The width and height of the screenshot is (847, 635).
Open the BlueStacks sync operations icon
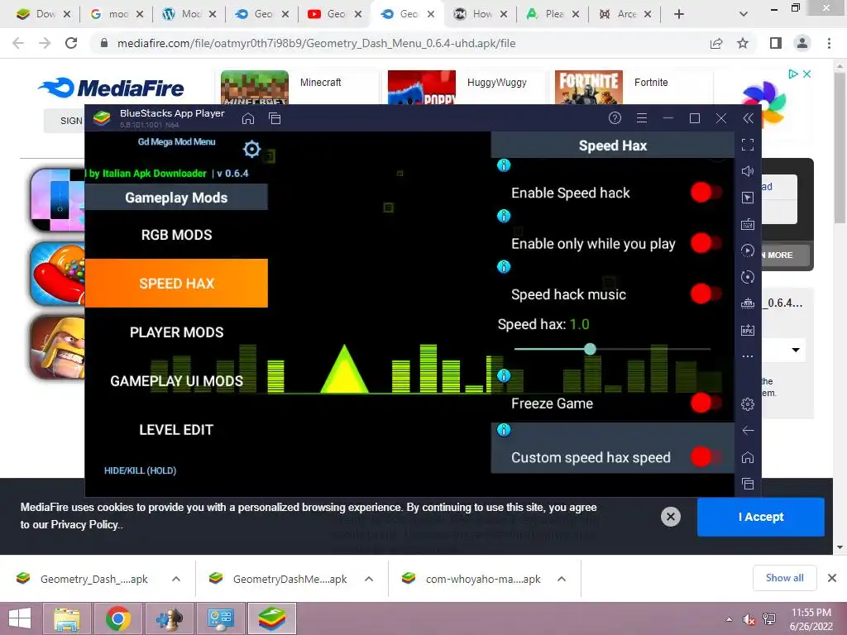(748, 251)
